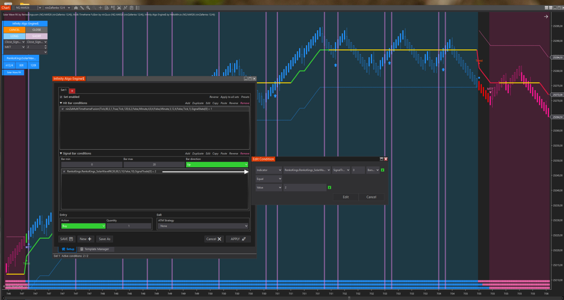The height and width of the screenshot is (300, 564).
Task: Click the red plus to add a new set
Action: point(72,91)
